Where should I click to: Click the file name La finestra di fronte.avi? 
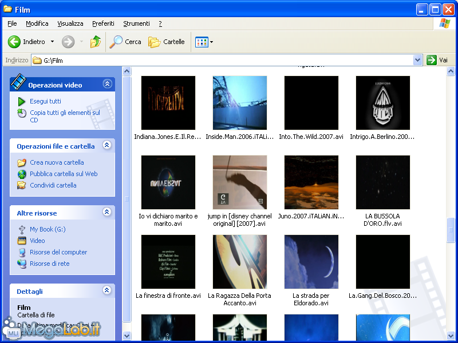point(168,296)
